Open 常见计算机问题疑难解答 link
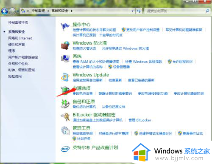Viewport: 212px width, 164px height. click(x=184, y=30)
